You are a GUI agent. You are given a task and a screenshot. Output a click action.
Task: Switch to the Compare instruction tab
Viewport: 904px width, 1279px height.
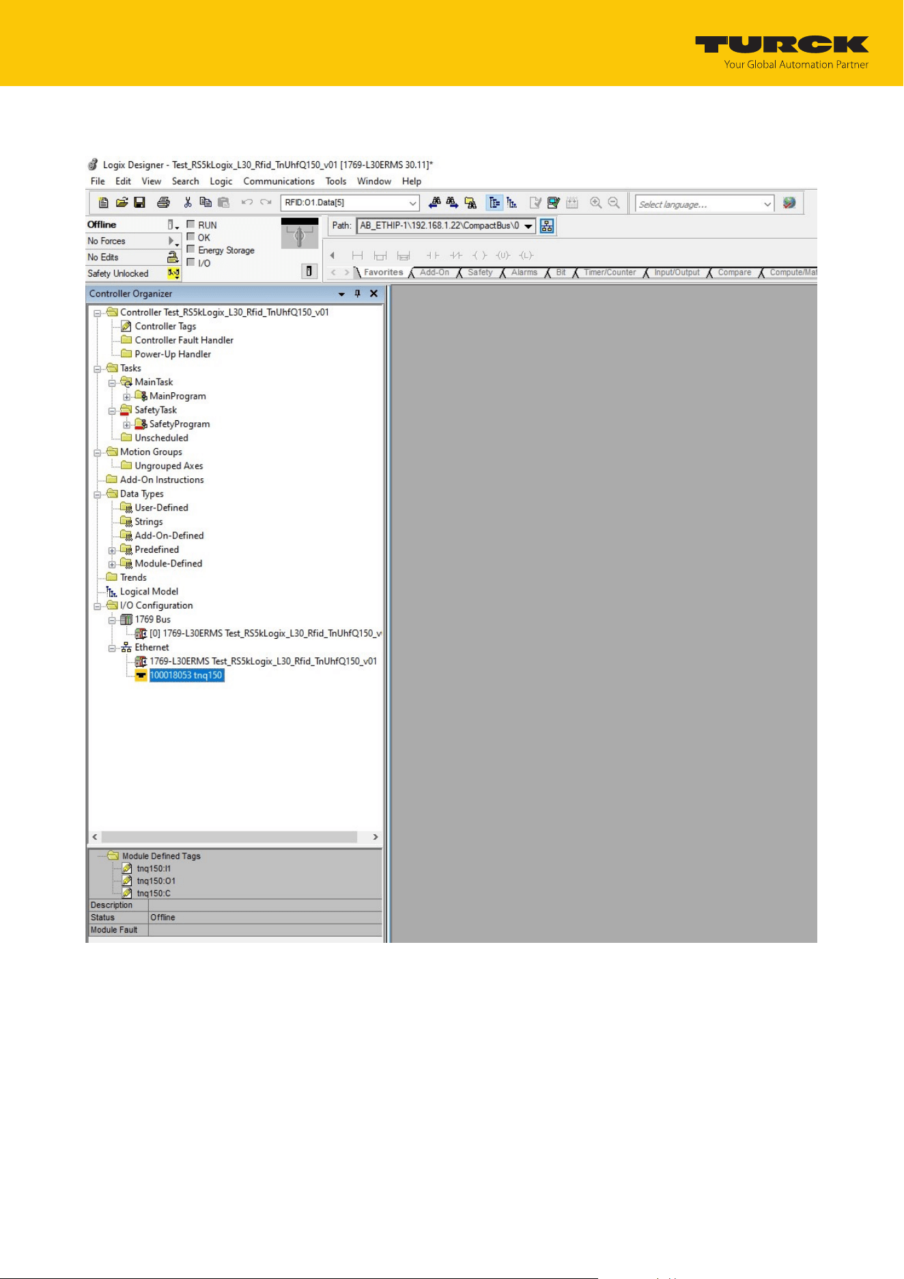point(734,273)
